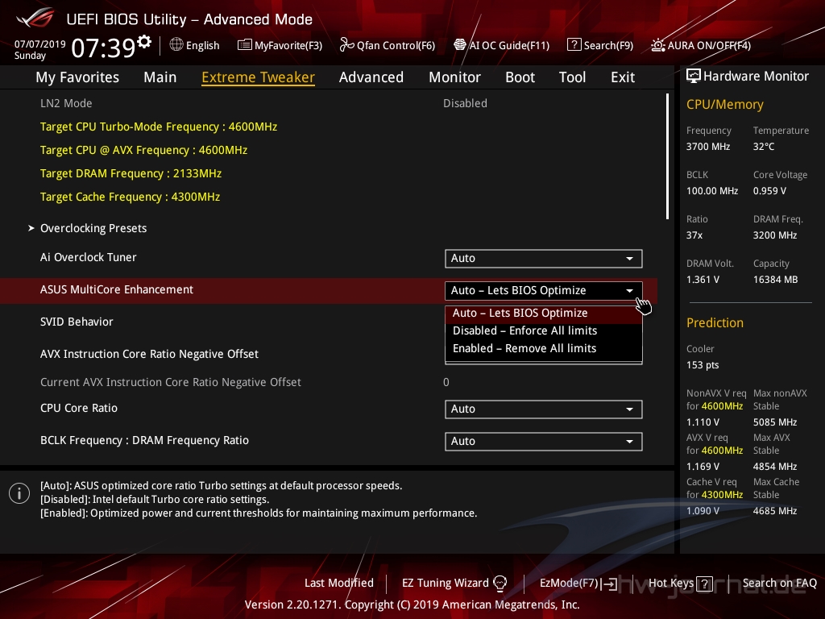Viewport: 825px width, 619px height.
Task: Open Qfan Control fan icon
Action: click(x=346, y=45)
